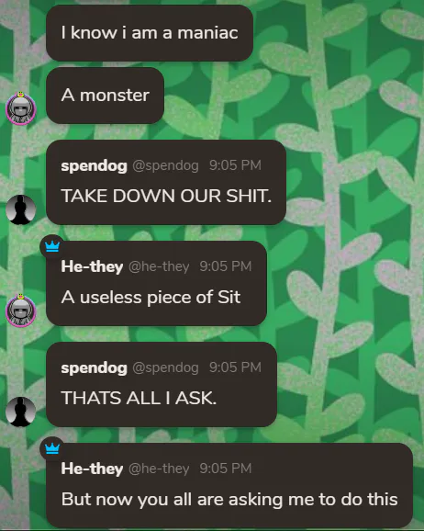424x531 pixels.
Task: Select the 'I know i am a maniac' message bubble
Action: coord(150,33)
